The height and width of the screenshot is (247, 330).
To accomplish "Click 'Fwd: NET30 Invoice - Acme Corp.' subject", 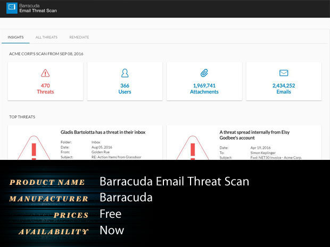I will click(x=276, y=158).
